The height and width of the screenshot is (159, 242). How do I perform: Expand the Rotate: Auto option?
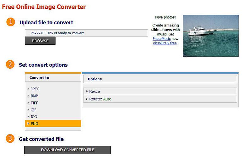160,99
